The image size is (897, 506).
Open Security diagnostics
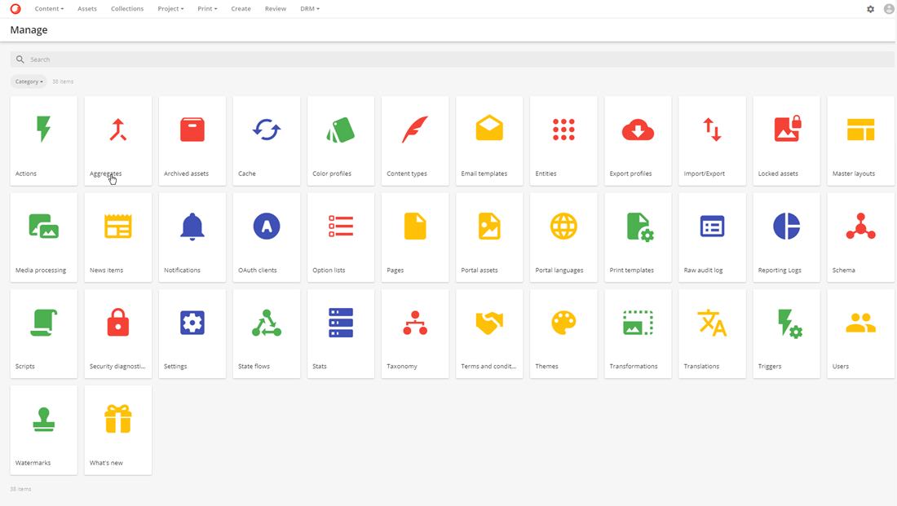117,323
